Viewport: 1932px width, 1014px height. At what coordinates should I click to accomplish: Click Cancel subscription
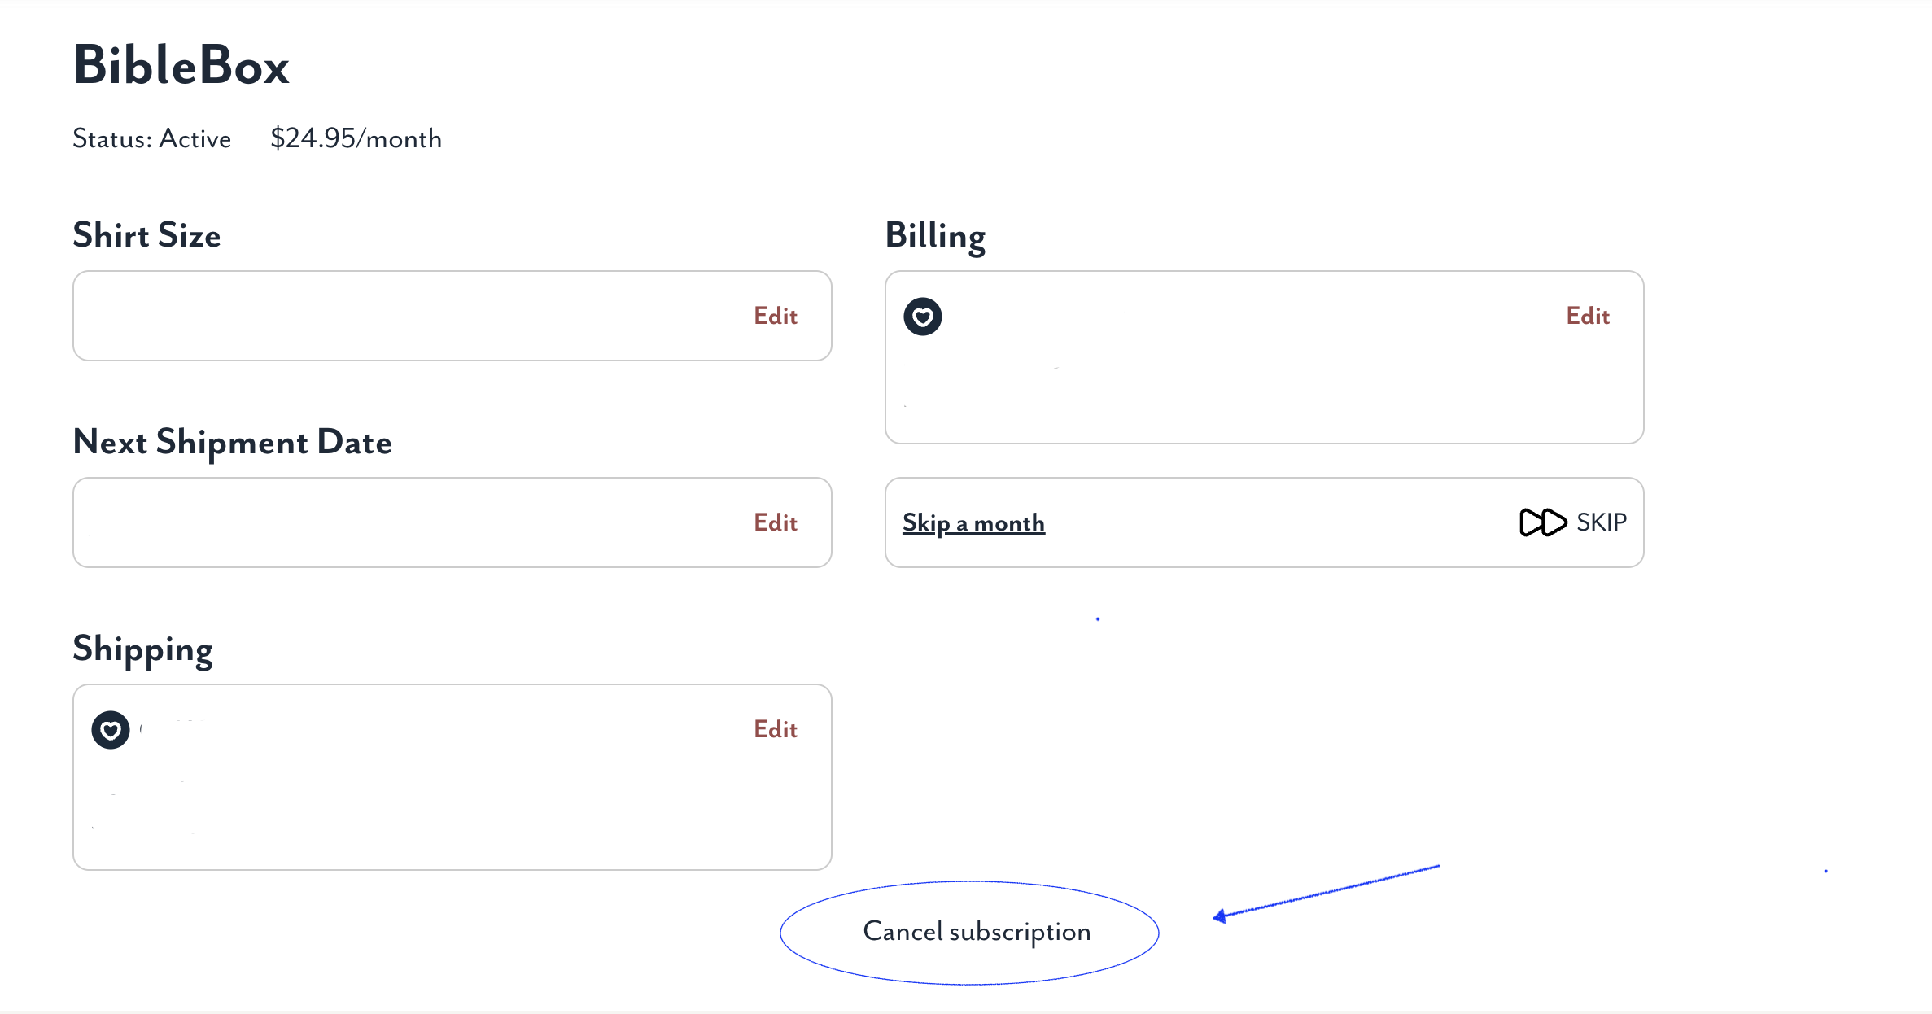click(x=977, y=931)
